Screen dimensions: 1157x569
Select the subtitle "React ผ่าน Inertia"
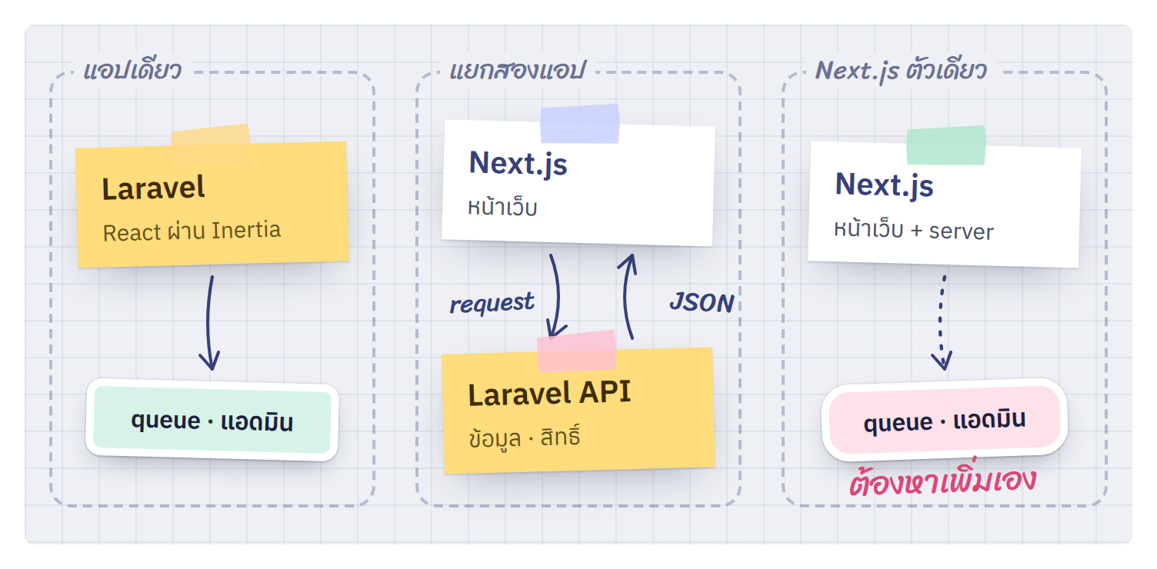(192, 231)
